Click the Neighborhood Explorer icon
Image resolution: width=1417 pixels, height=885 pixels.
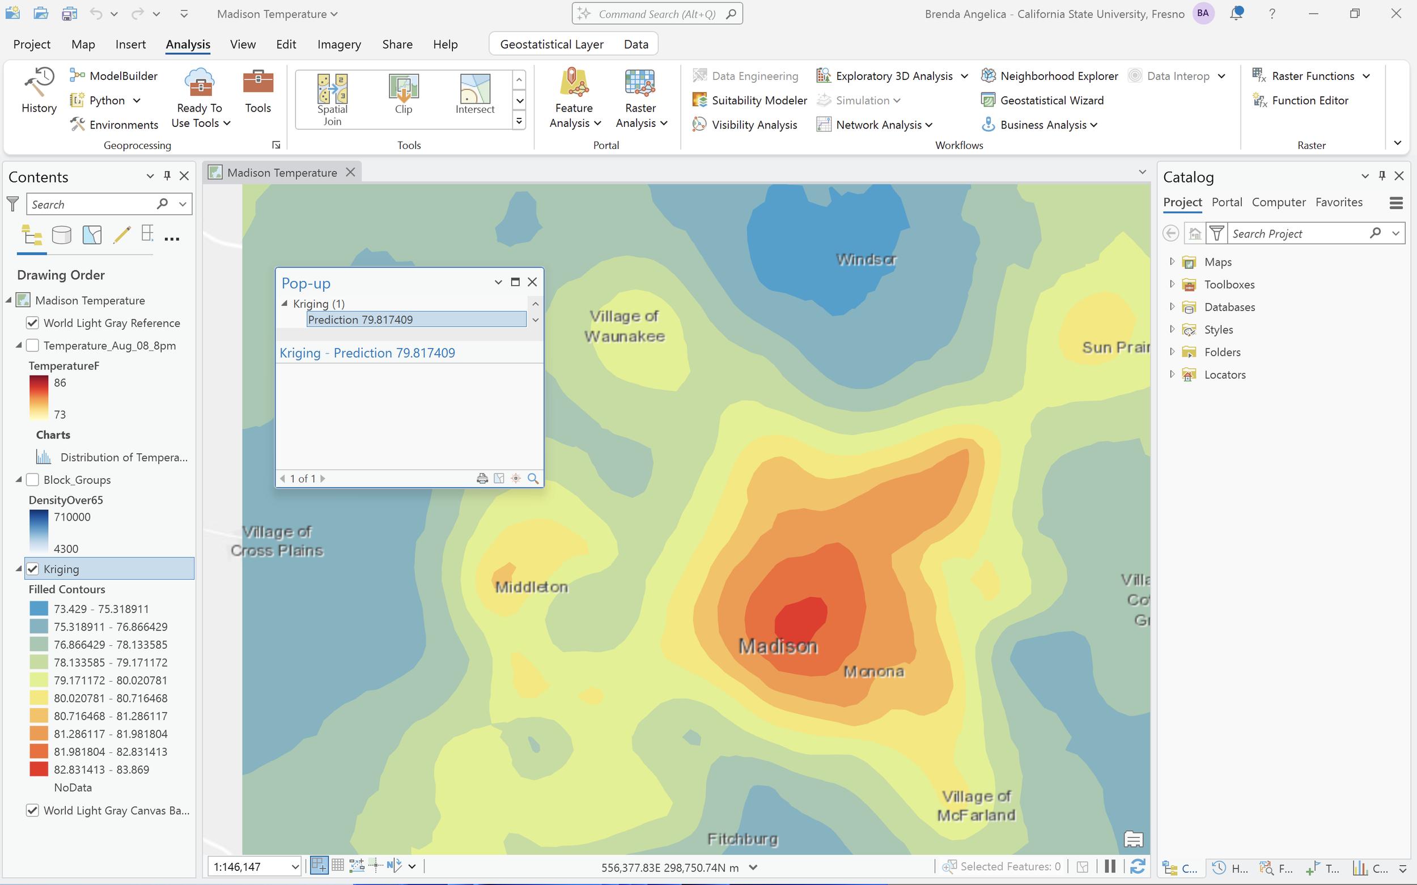coord(989,75)
